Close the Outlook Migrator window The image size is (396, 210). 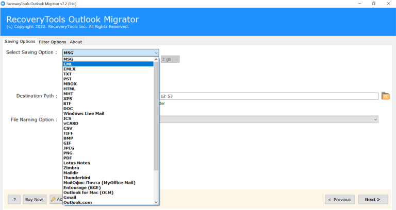pos(388,4)
